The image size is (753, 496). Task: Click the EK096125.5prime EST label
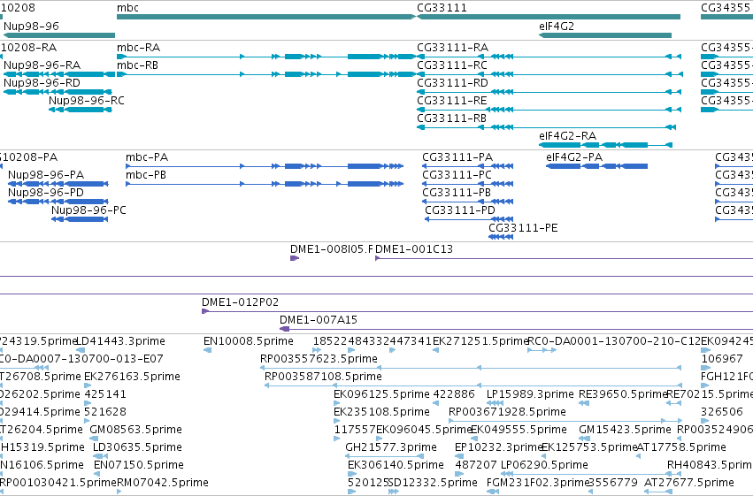381,395
